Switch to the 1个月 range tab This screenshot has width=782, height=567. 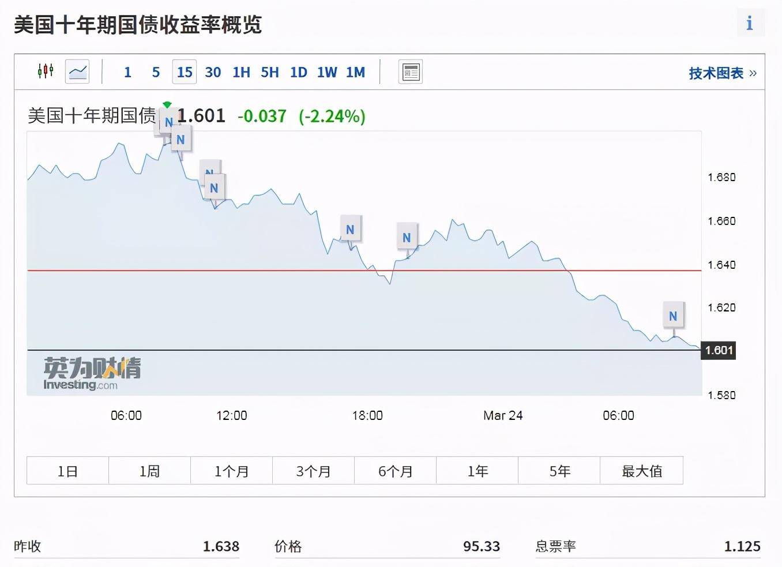pyautogui.click(x=231, y=471)
